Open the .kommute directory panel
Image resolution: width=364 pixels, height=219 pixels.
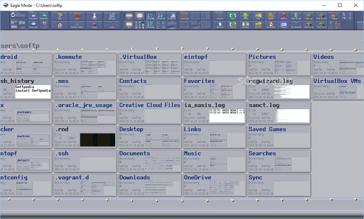coord(85,64)
